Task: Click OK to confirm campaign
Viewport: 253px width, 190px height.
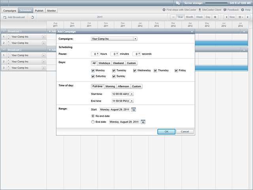Action: point(166,131)
